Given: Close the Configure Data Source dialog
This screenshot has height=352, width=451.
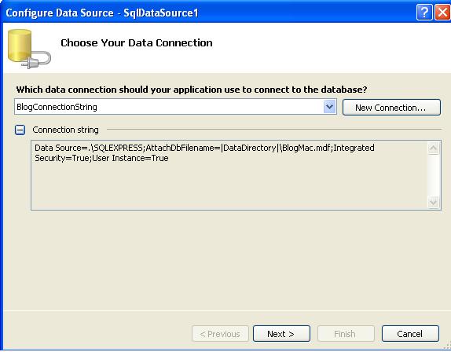Looking at the screenshot, I should (442, 13).
